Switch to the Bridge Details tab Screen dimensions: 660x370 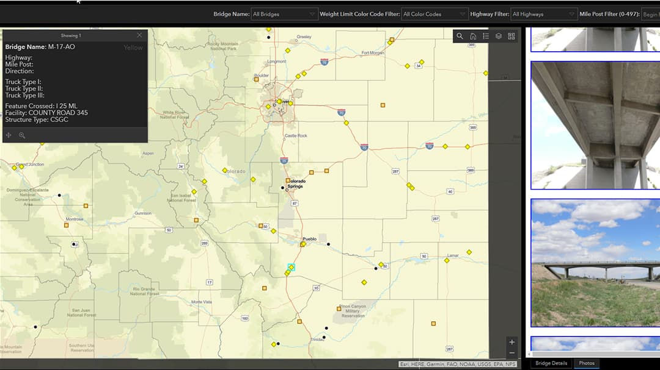pyautogui.click(x=551, y=363)
